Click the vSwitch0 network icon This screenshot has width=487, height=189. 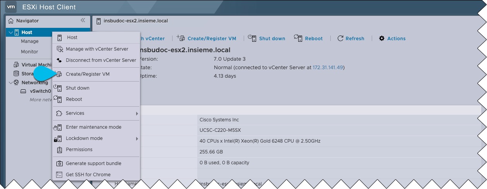click(x=23, y=92)
